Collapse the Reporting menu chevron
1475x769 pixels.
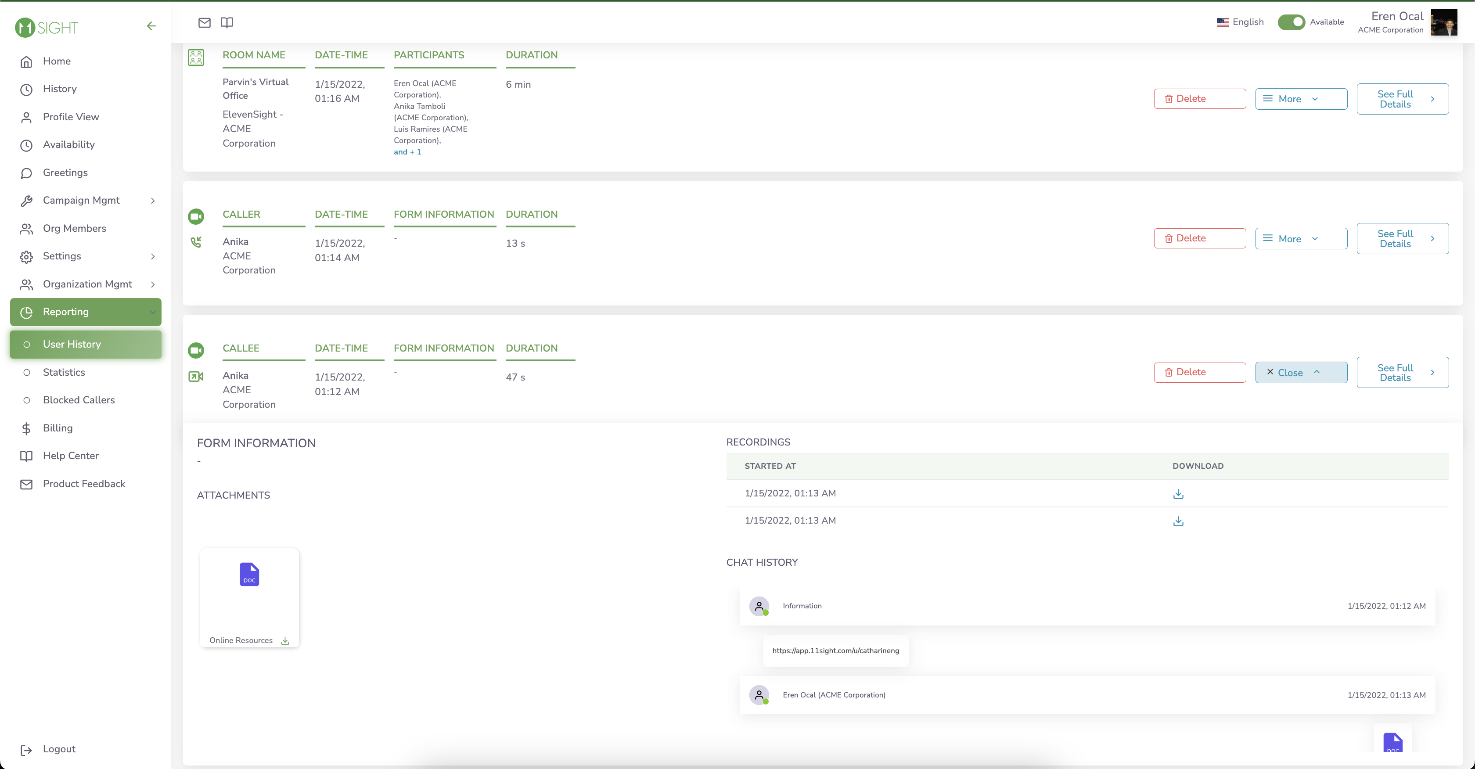point(152,312)
